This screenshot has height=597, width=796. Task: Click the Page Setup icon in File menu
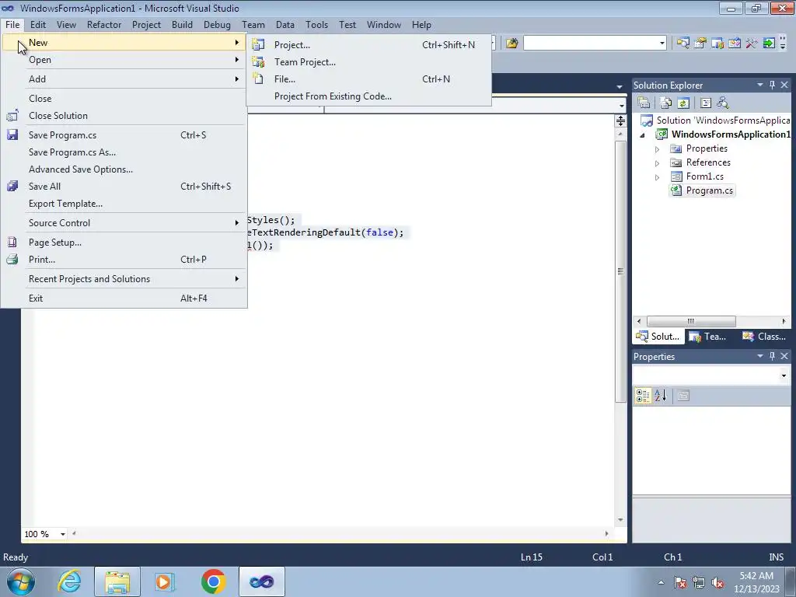(x=12, y=243)
